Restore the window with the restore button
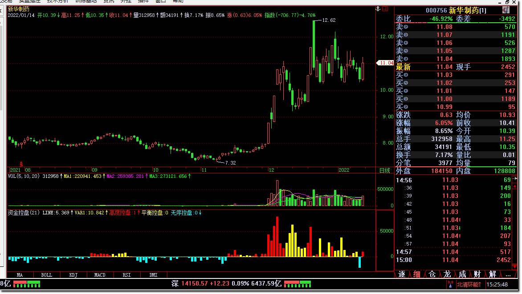 coord(507,2)
